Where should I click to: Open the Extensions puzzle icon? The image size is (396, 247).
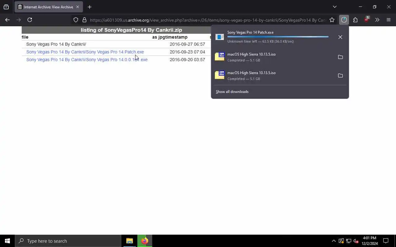(x=355, y=20)
